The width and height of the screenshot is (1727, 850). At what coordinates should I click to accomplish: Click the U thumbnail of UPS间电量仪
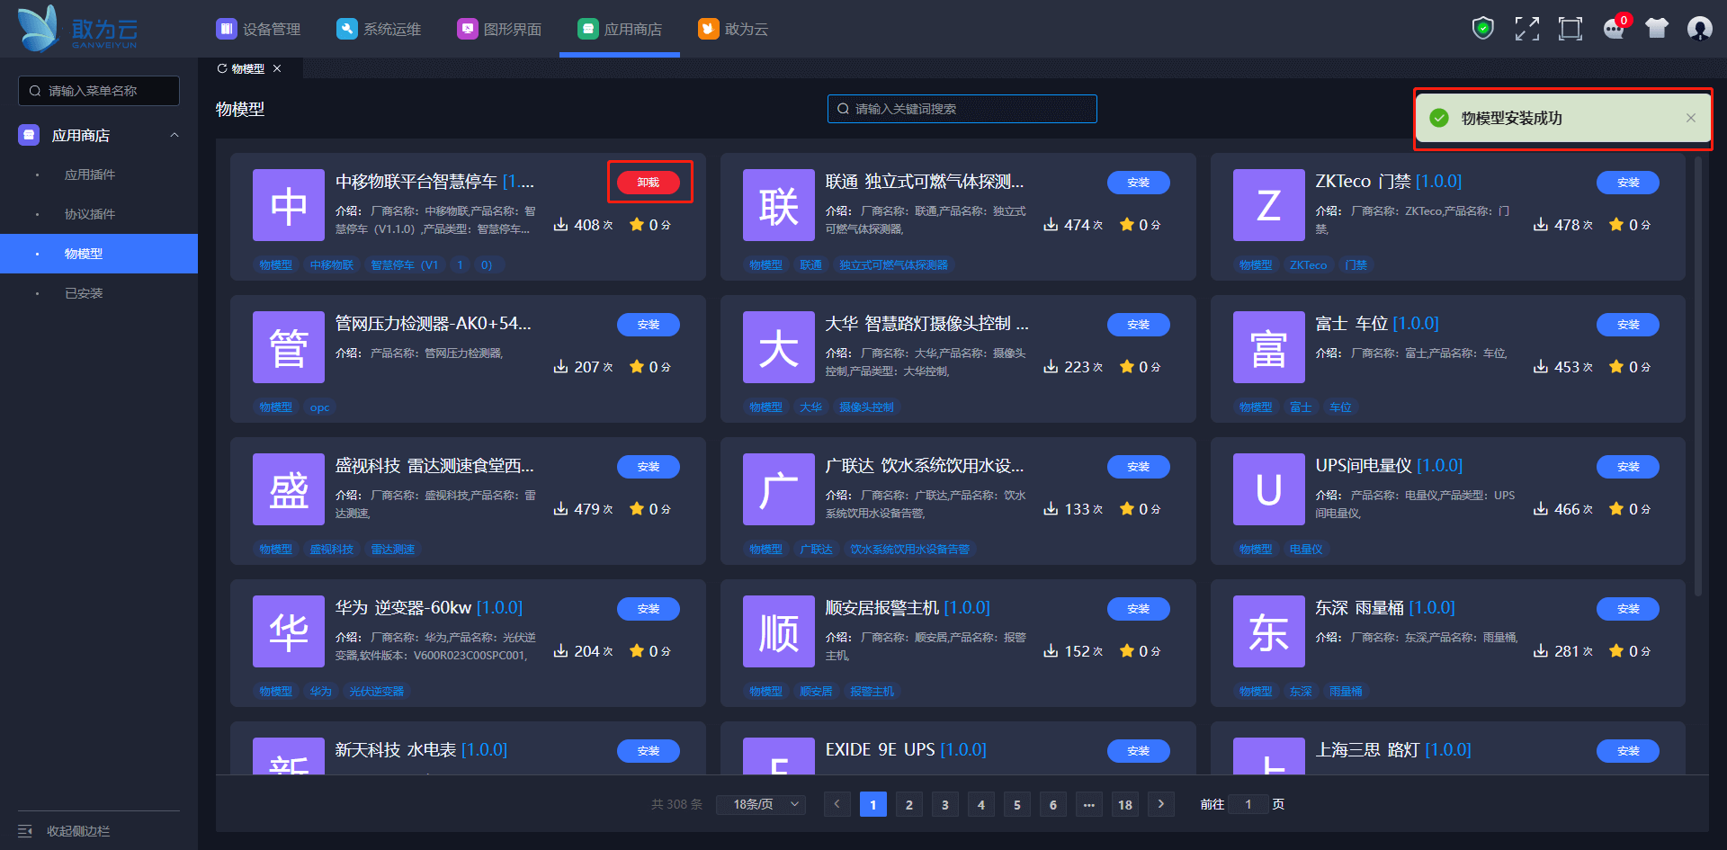tap(1269, 489)
